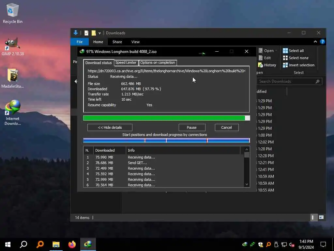The image size is (334, 251).
Task: Click the muted volume tray icon
Action: click(292, 244)
